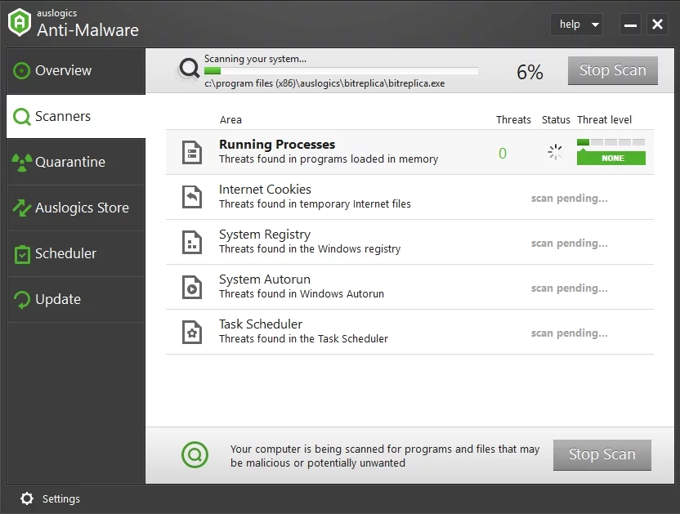
Task: Click the green scan icon in footer
Action: [195, 454]
